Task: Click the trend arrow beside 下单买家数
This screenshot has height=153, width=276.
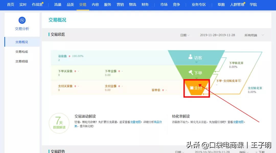Action: click(75, 71)
